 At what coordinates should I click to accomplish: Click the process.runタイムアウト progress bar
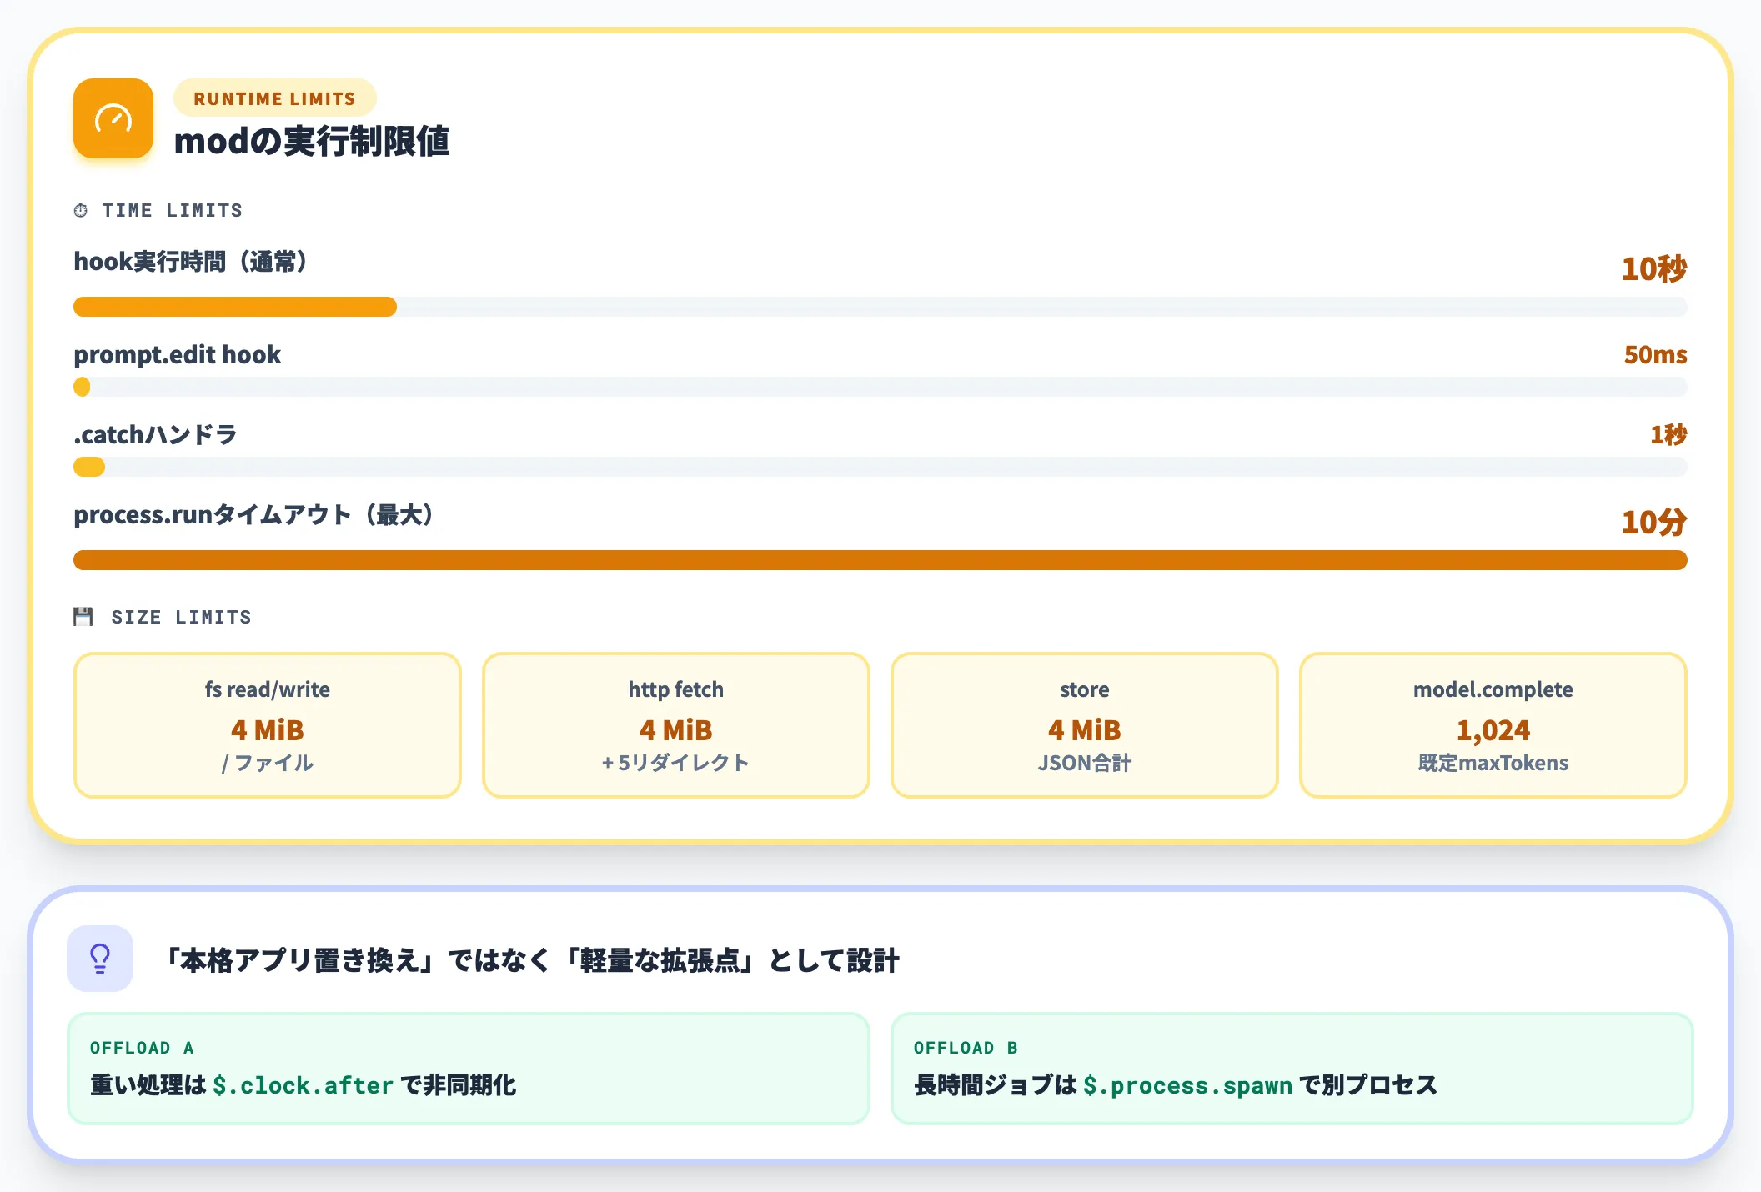pos(880,560)
